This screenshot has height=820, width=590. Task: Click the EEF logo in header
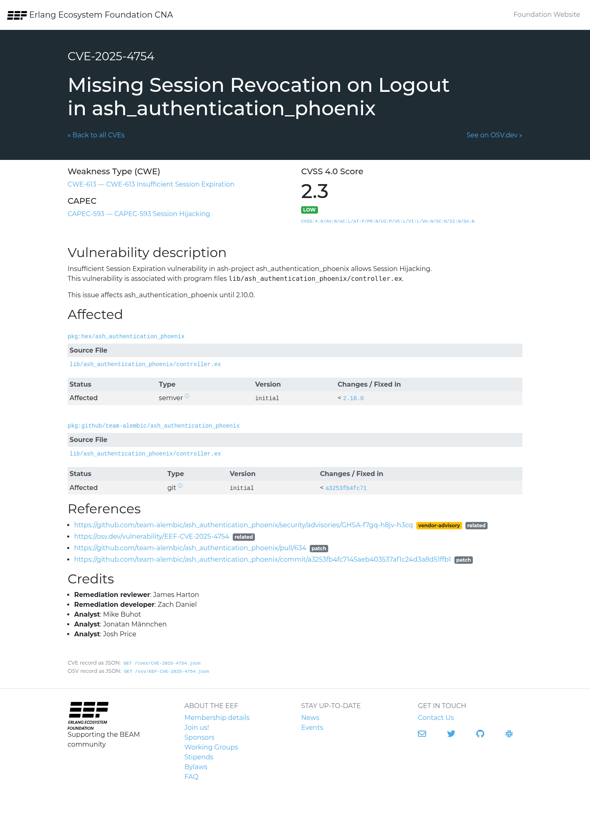coord(17,15)
